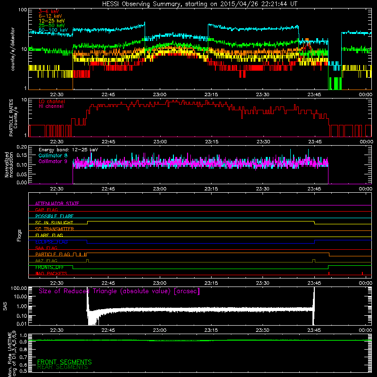Screen dimensions: 377x377
Task: Click the 0.05 value on modulation y-axis
Action: click(x=22, y=174)
